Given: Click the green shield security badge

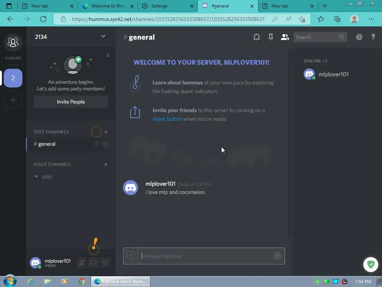Looking at the screenshot, I should coord(371,265).
